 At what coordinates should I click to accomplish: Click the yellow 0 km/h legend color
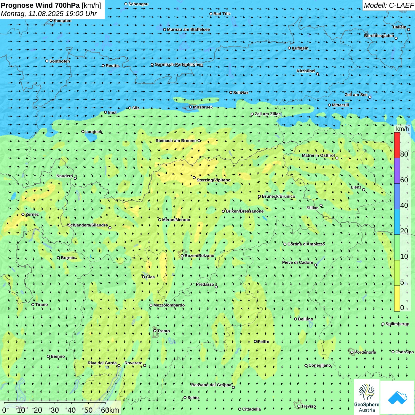pos(397,299)
